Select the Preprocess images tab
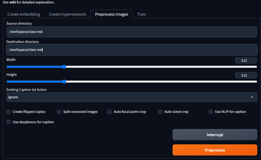Viewport: 261px width, 160px height. [x=111, y=14]
